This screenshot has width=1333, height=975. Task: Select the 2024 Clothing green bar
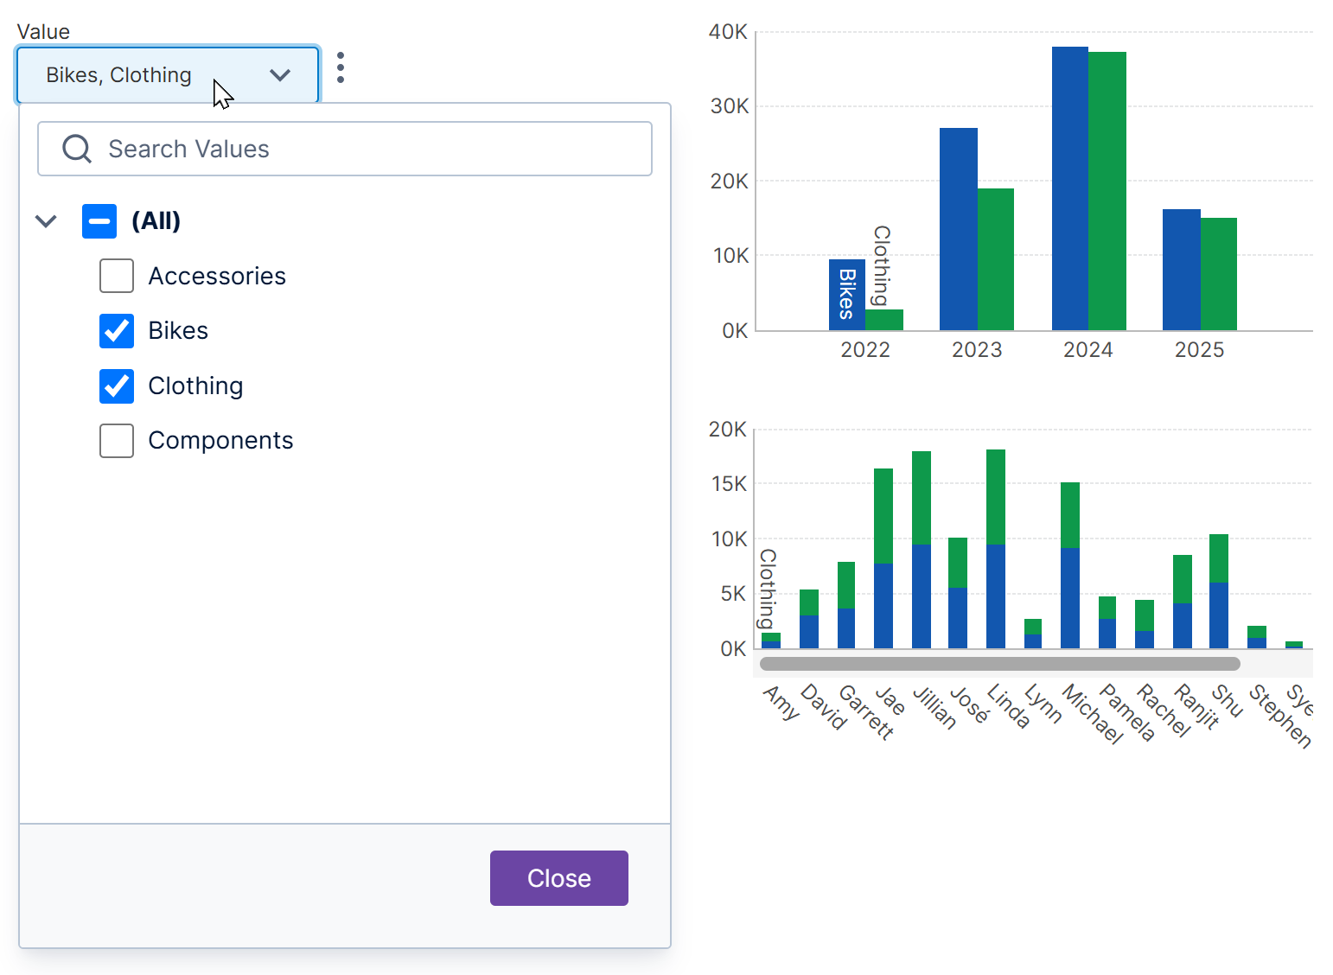pos(1107,191)
